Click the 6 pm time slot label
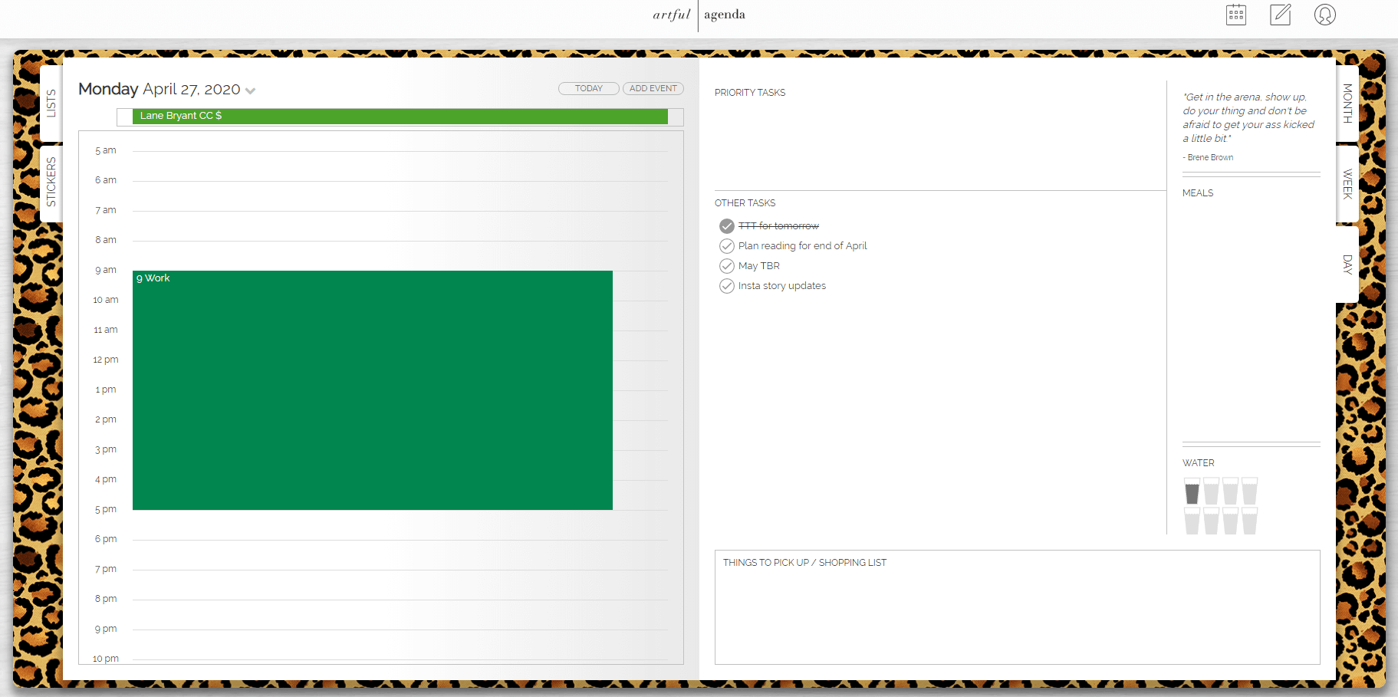Image resolution: width=1398 pixels, height=697 pixels. (106, 539)
